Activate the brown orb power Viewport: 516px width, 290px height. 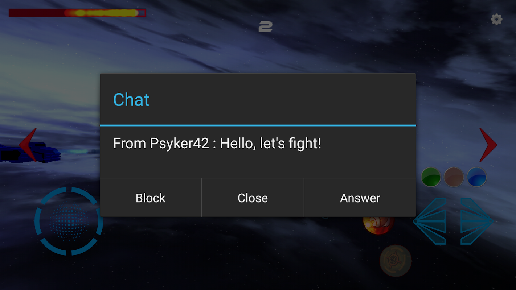[x=454, y=177]
